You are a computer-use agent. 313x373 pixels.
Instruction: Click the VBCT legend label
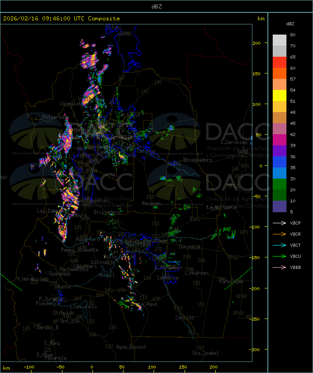coord(295,245)
